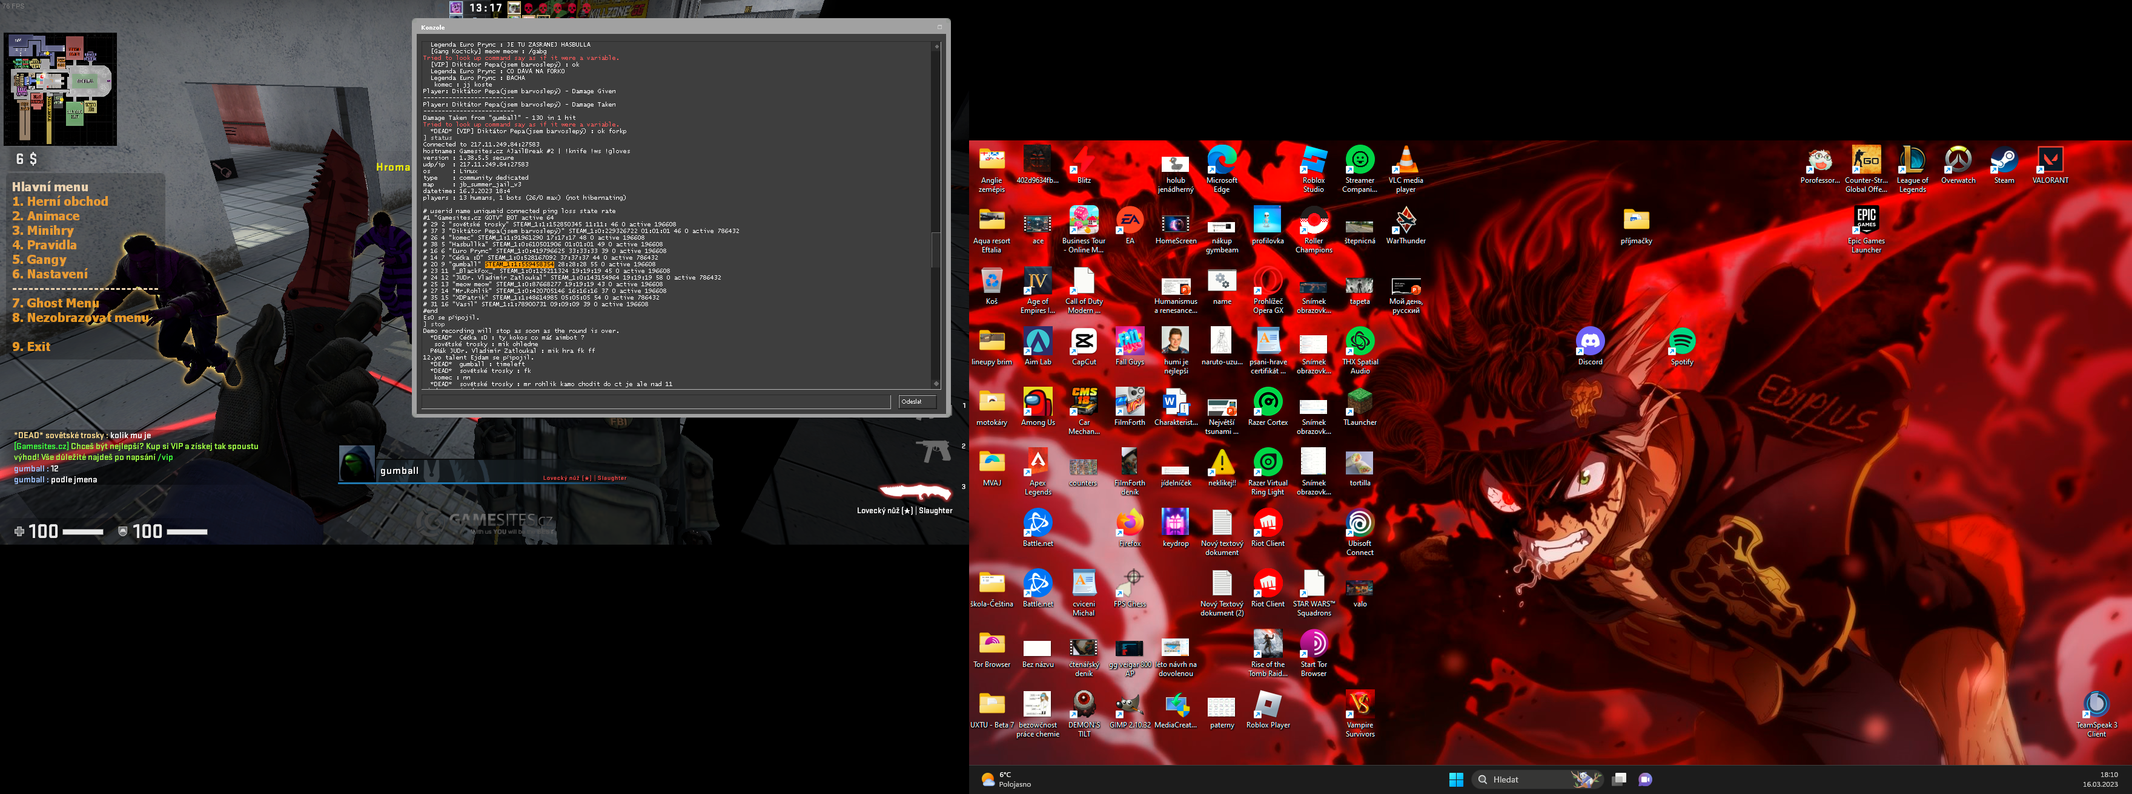Click the console command input field
This screenshot has width=2132, height=794.
point(655,402)
